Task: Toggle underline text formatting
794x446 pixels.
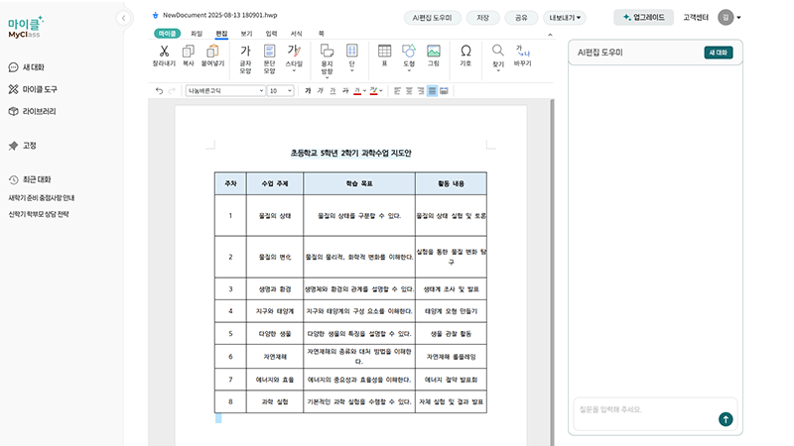Action: click(x=332, y=90)
